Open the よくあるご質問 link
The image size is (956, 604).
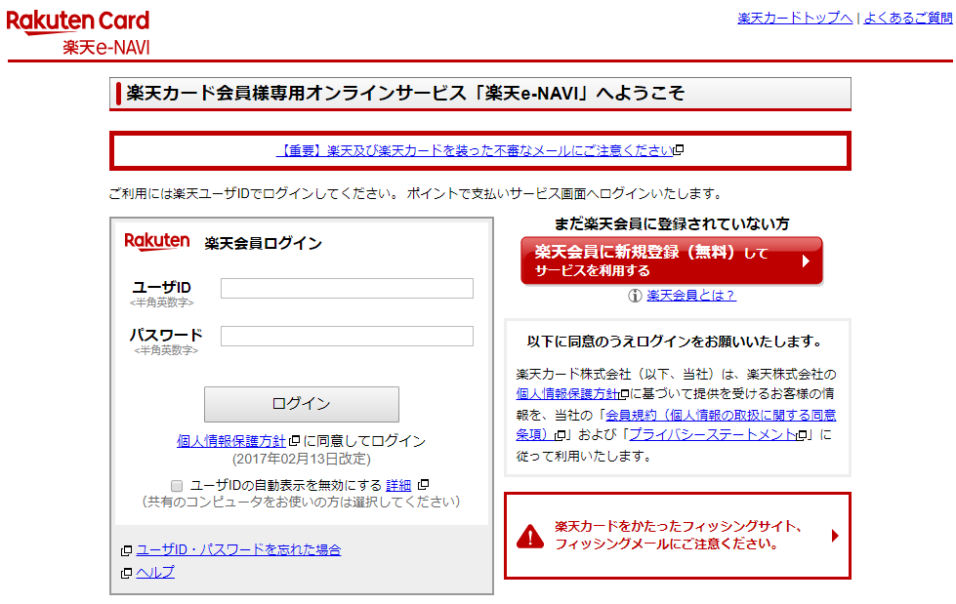click(x=908, y=18)
